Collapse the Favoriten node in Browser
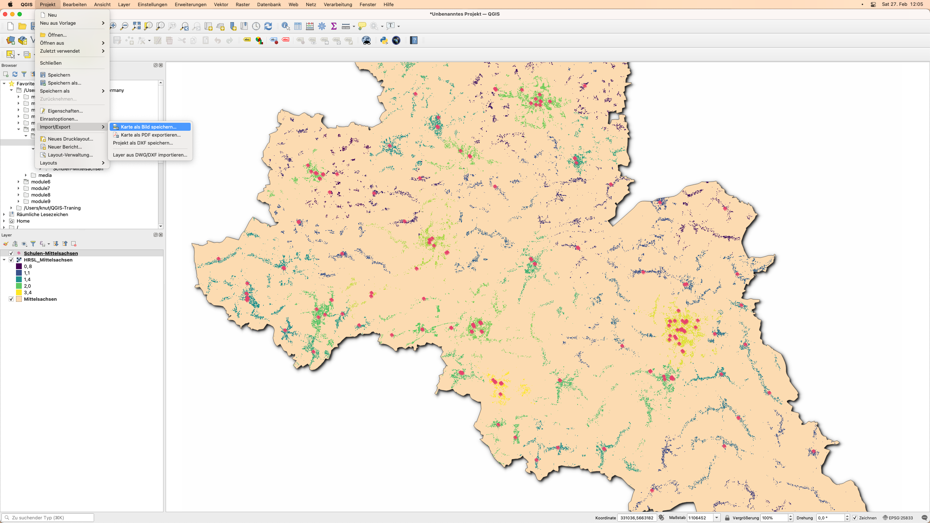Image resolution: width=930 pixels, height=523 pixels. click(4, 84)
